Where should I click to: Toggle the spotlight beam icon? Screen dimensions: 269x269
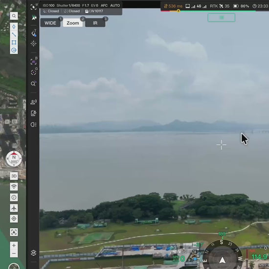pyautogui.click(x=33, y=125)
